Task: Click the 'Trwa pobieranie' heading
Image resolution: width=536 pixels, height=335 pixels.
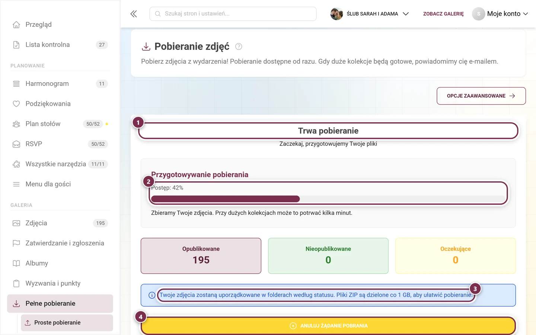Action: (328, 131)
